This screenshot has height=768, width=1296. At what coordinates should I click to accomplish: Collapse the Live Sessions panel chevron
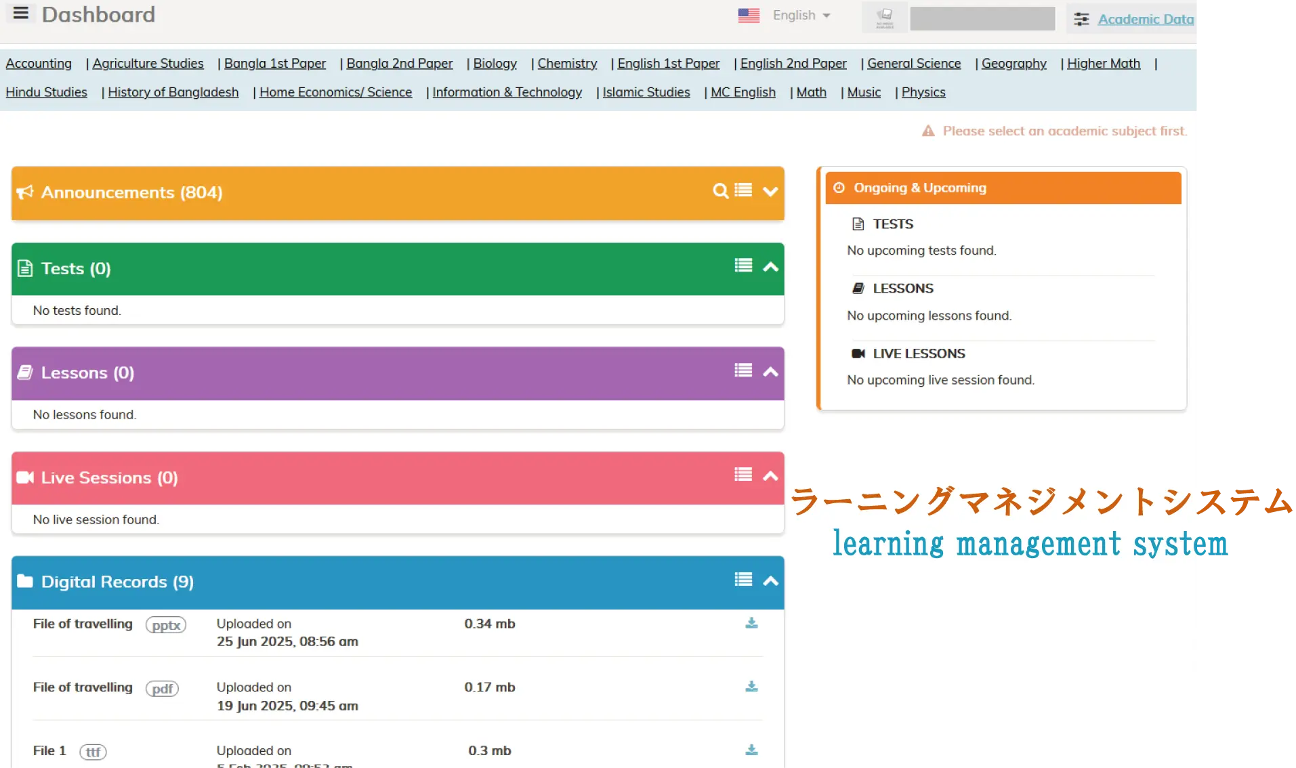click(x=770, y=476)
